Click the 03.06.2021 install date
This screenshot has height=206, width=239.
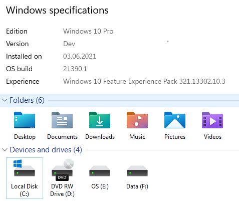[80, 56]
